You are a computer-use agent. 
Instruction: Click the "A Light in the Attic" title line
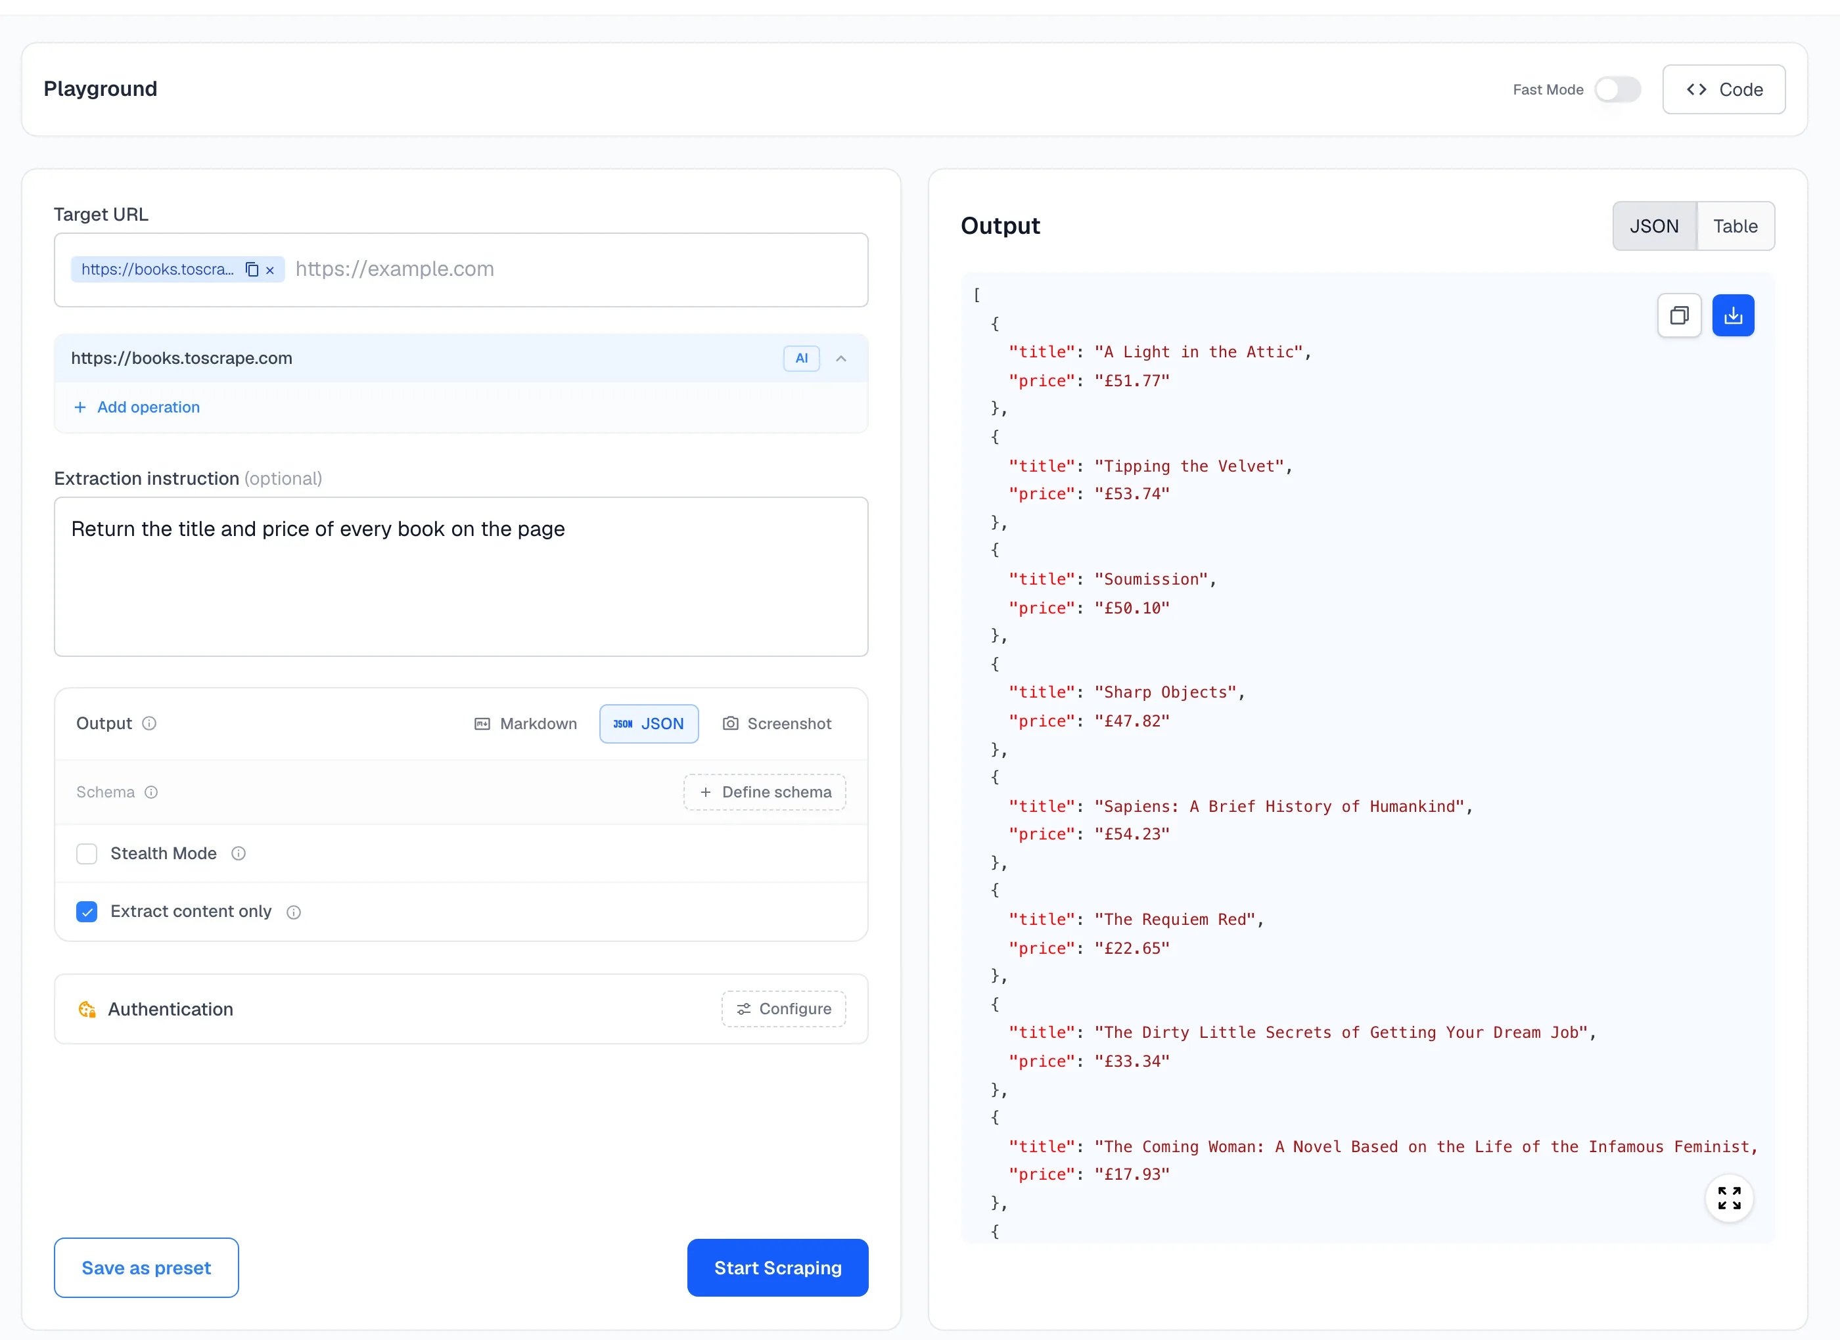click(x=1159, y=352)
